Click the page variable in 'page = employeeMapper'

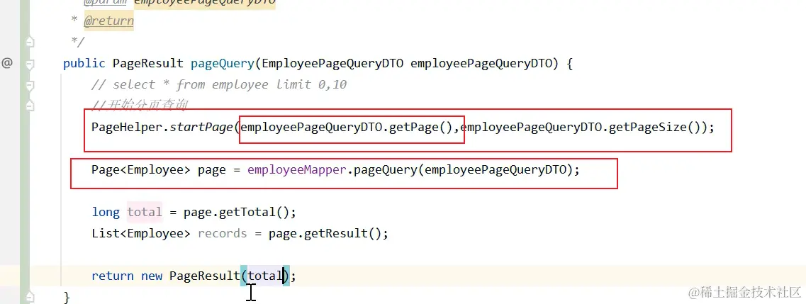(212, 169)
